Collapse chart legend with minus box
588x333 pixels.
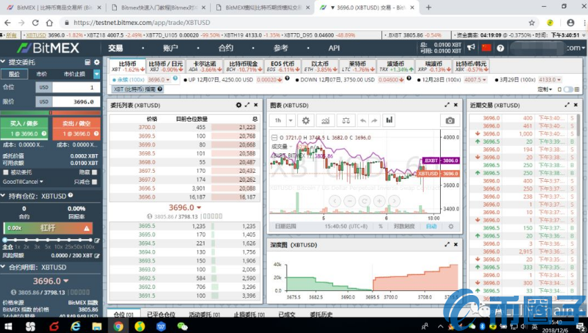(274, 137)
